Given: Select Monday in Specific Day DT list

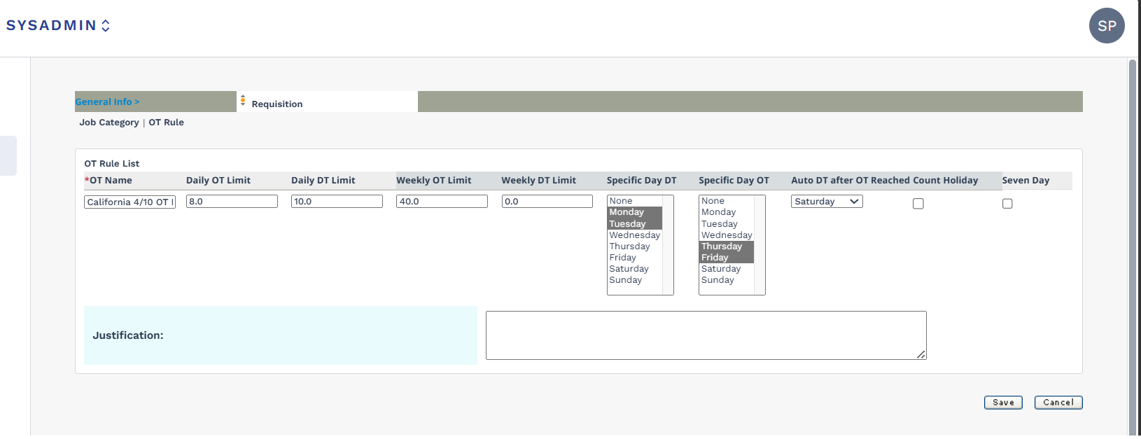Looking at the screenshot, I should pos(634,212).
